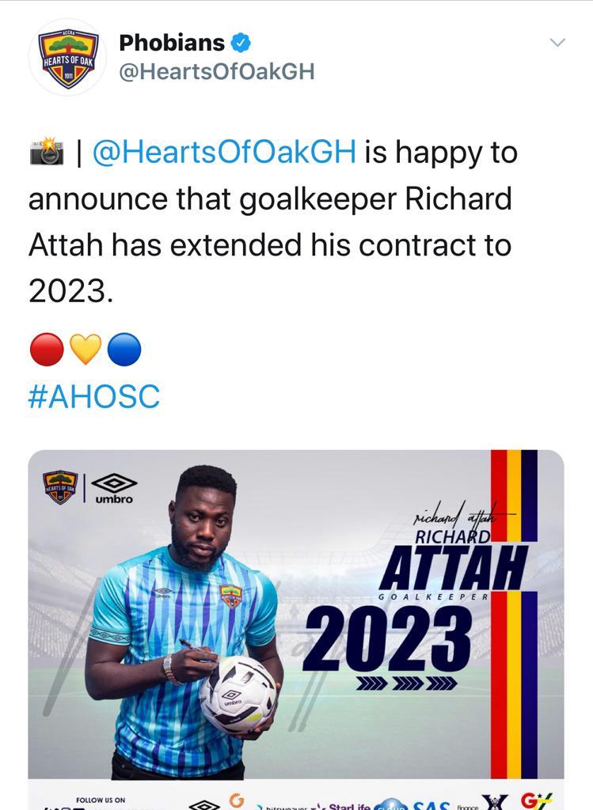Click the large 2023 text in the image
This screenshot has height=810, width=593.
coord(387,638)
